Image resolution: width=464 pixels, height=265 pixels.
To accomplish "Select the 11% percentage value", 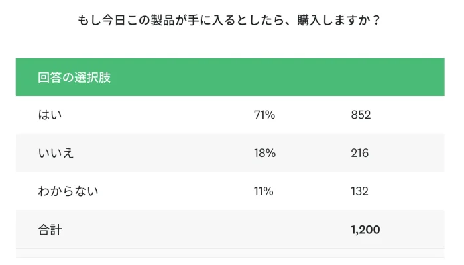I will click(263, 191).
